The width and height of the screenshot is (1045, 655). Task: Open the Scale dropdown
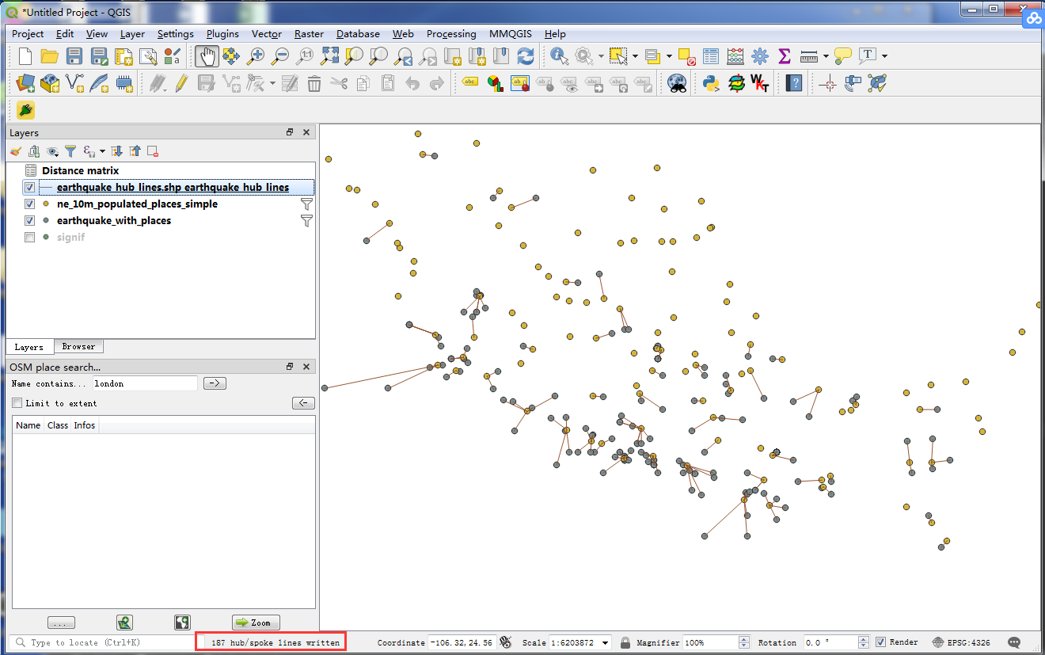pos(606,642)
